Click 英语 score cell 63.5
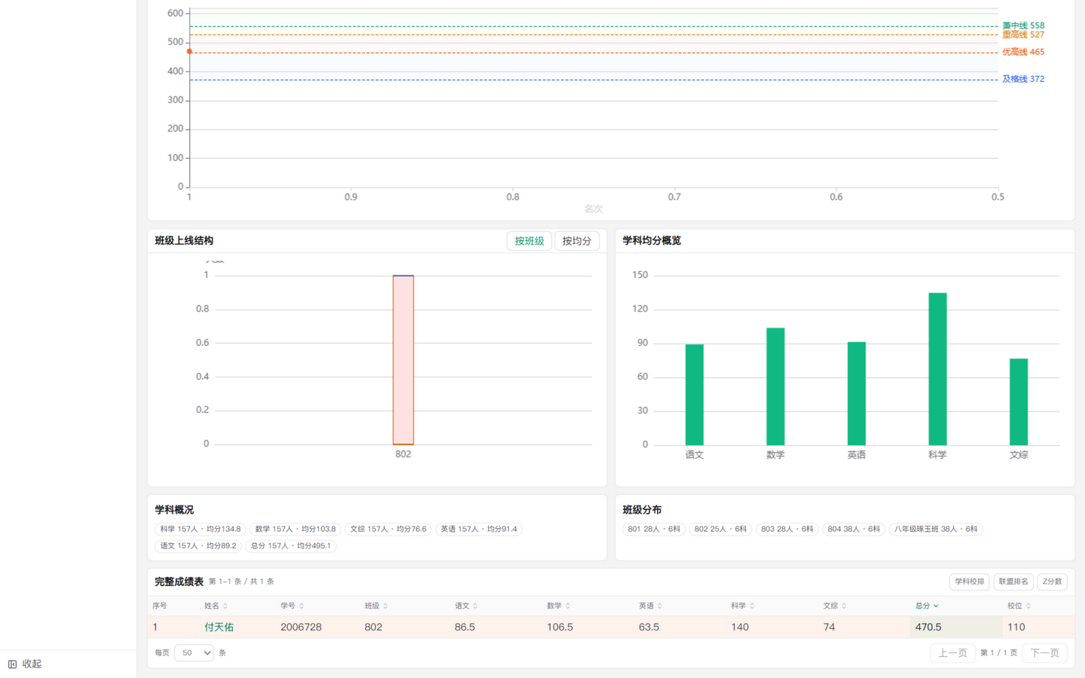Viewport: 1085px width, 678px height. [x=649, y=627]
